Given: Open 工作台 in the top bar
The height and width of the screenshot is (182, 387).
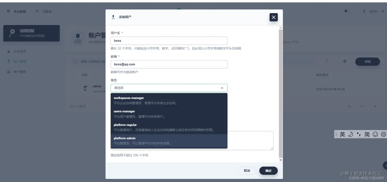Looking at the screenshot, I should 47,12.
